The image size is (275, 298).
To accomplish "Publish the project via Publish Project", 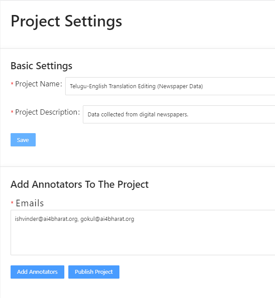I will coord(93,272).
